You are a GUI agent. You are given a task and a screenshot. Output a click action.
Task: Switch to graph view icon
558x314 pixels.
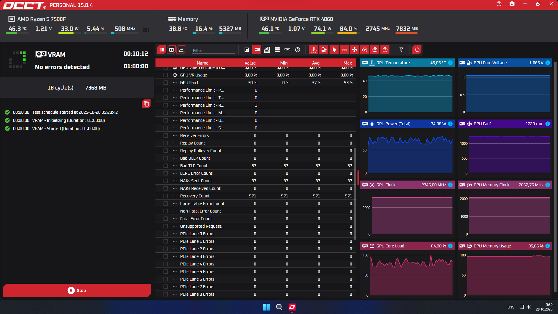coord(181,50)
